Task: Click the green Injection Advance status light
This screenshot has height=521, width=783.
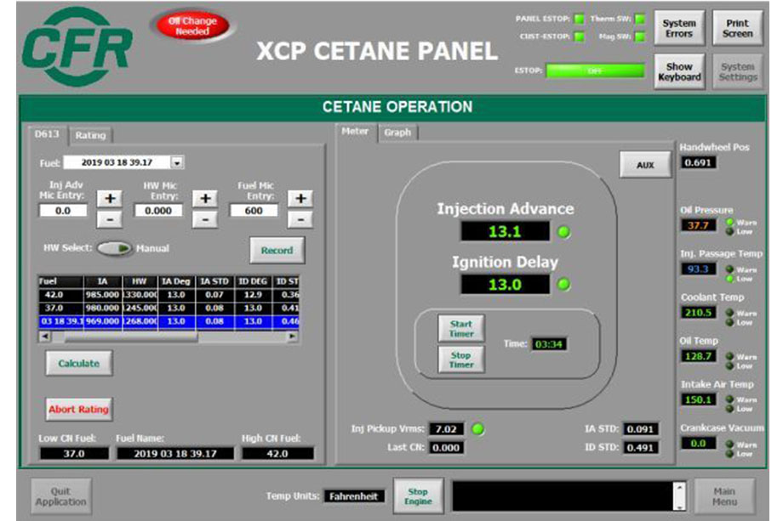Action: [x=563, y=232]
